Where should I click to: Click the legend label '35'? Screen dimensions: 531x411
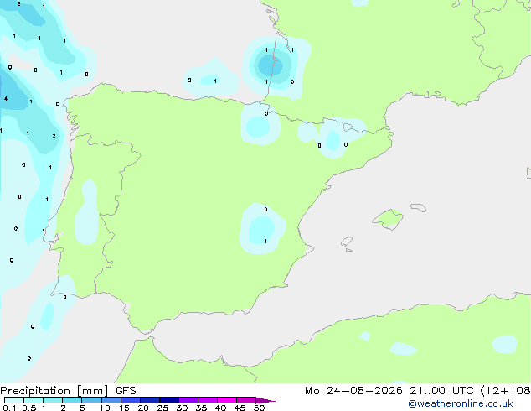pos(201,408)
